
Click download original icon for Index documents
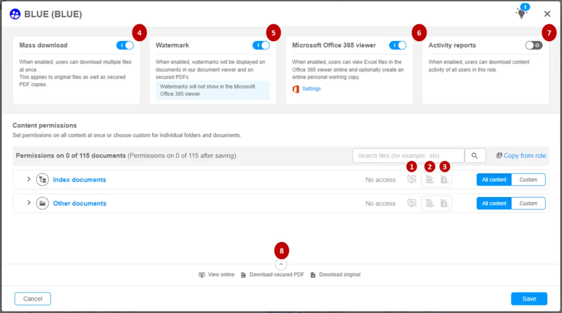(x=444, y=179)
